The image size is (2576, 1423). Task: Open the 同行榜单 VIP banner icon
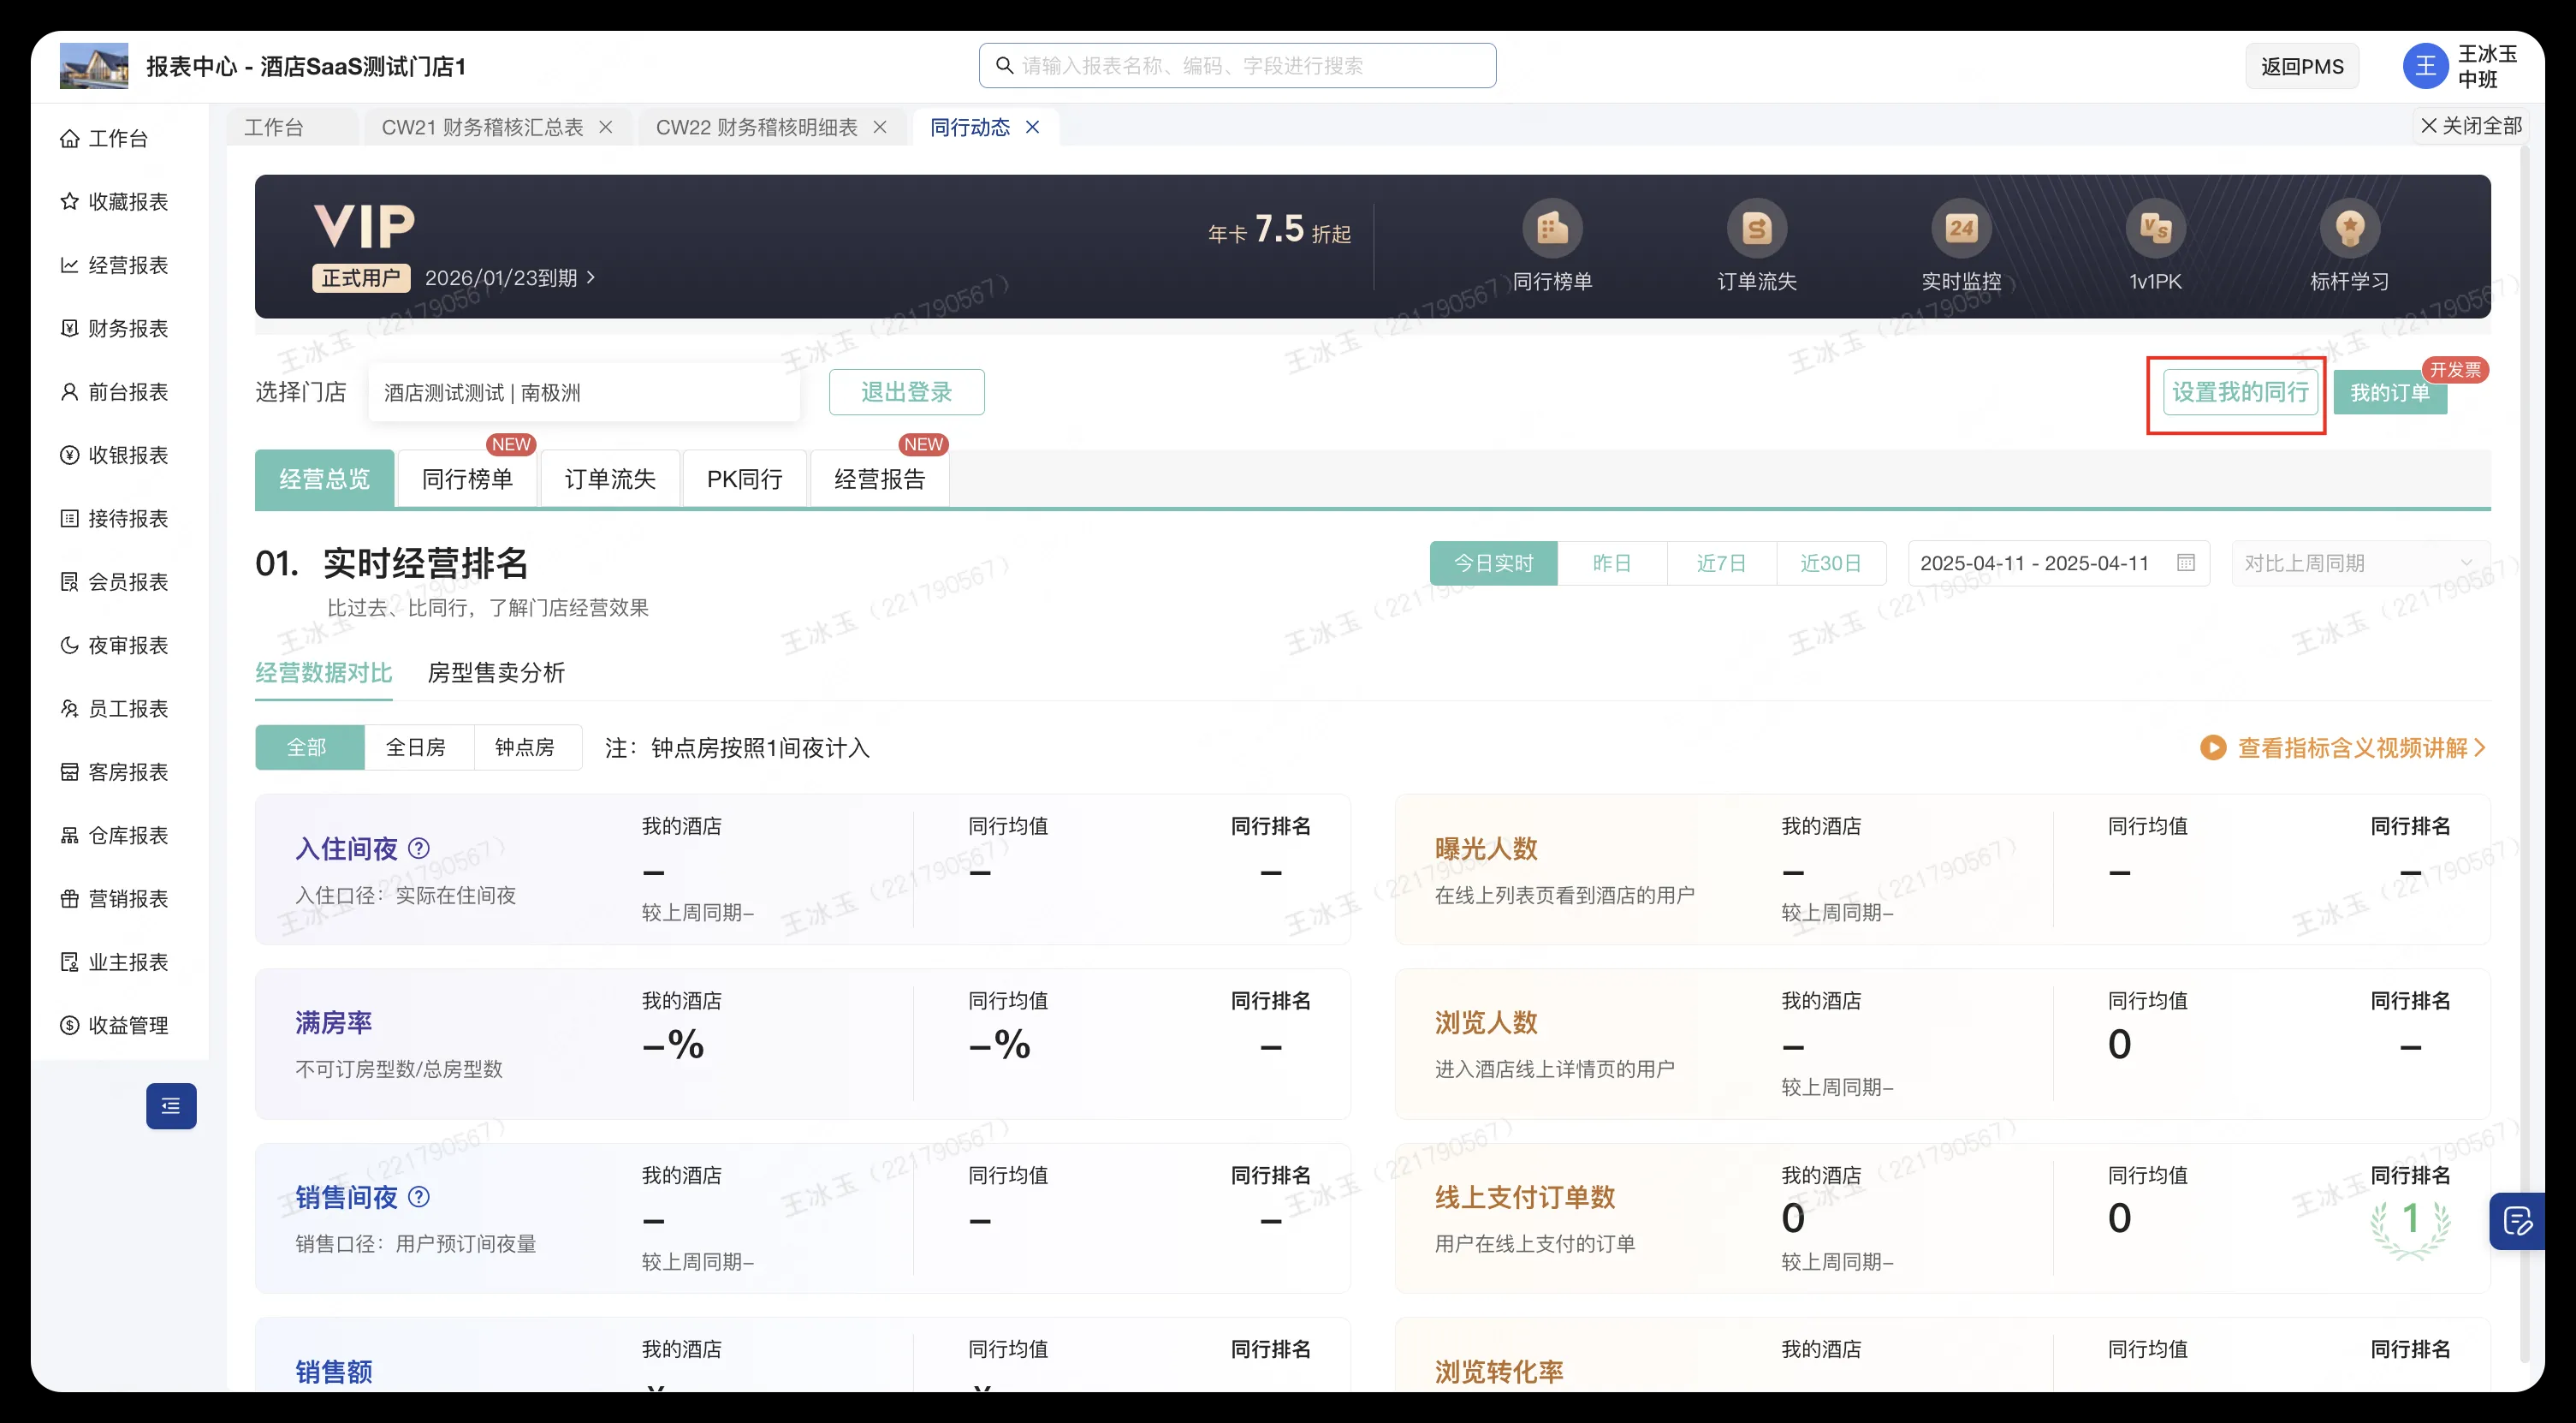(x=1552, y=229)
